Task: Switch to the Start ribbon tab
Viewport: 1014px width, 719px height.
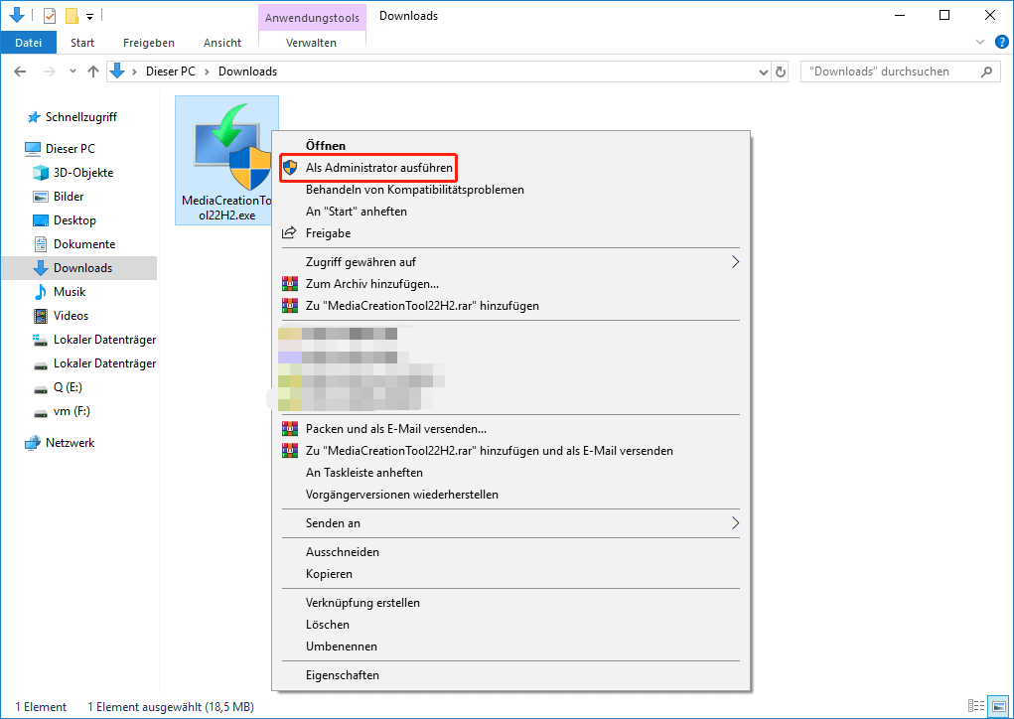Action: [82, 43]
